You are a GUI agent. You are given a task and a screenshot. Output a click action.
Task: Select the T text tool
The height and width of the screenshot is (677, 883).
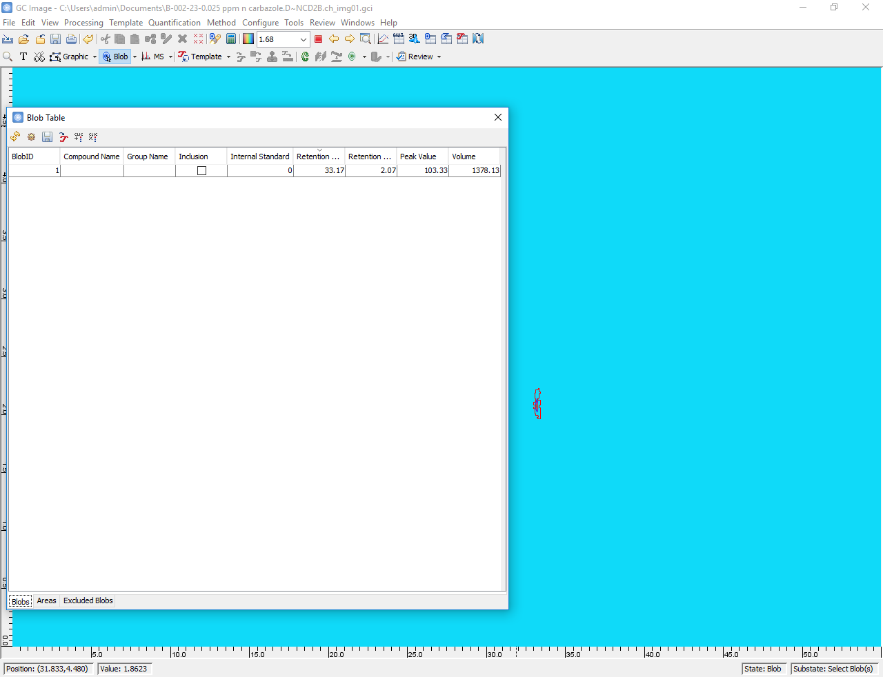pos(23,57)
